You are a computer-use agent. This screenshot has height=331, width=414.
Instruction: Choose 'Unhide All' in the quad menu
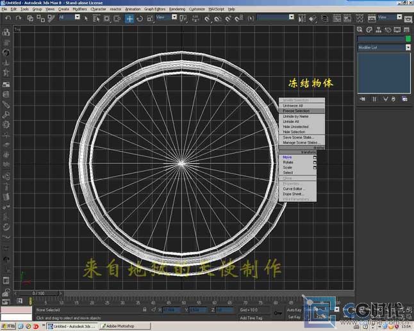tap(302, 122)
